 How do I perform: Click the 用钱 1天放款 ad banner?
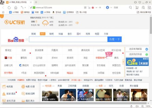[137, 62]
